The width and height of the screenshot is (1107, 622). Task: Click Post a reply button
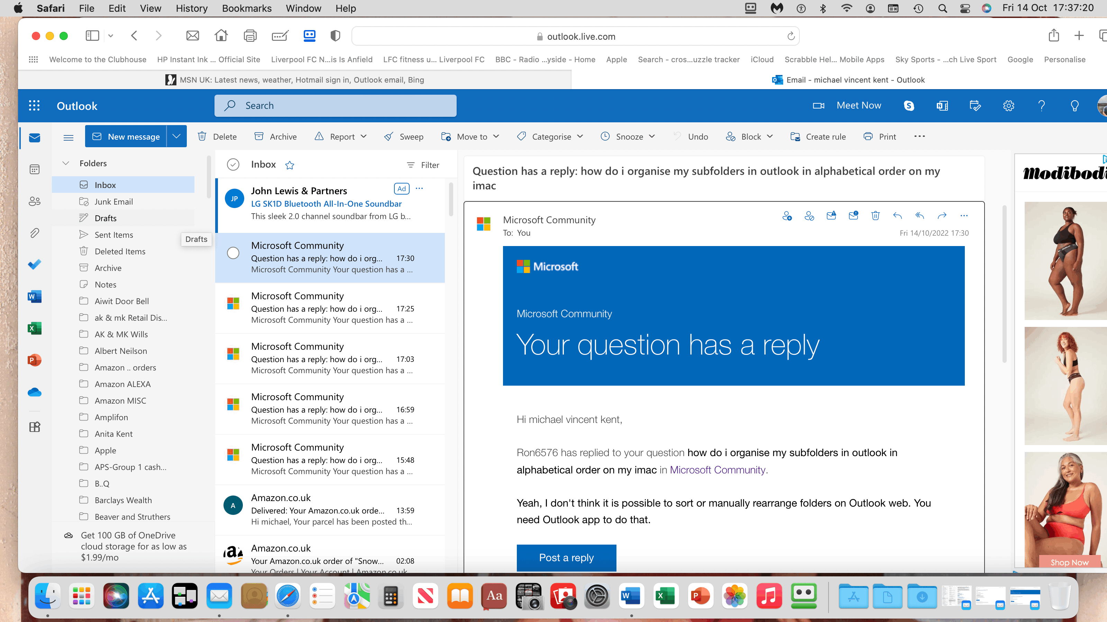point(566,558)
